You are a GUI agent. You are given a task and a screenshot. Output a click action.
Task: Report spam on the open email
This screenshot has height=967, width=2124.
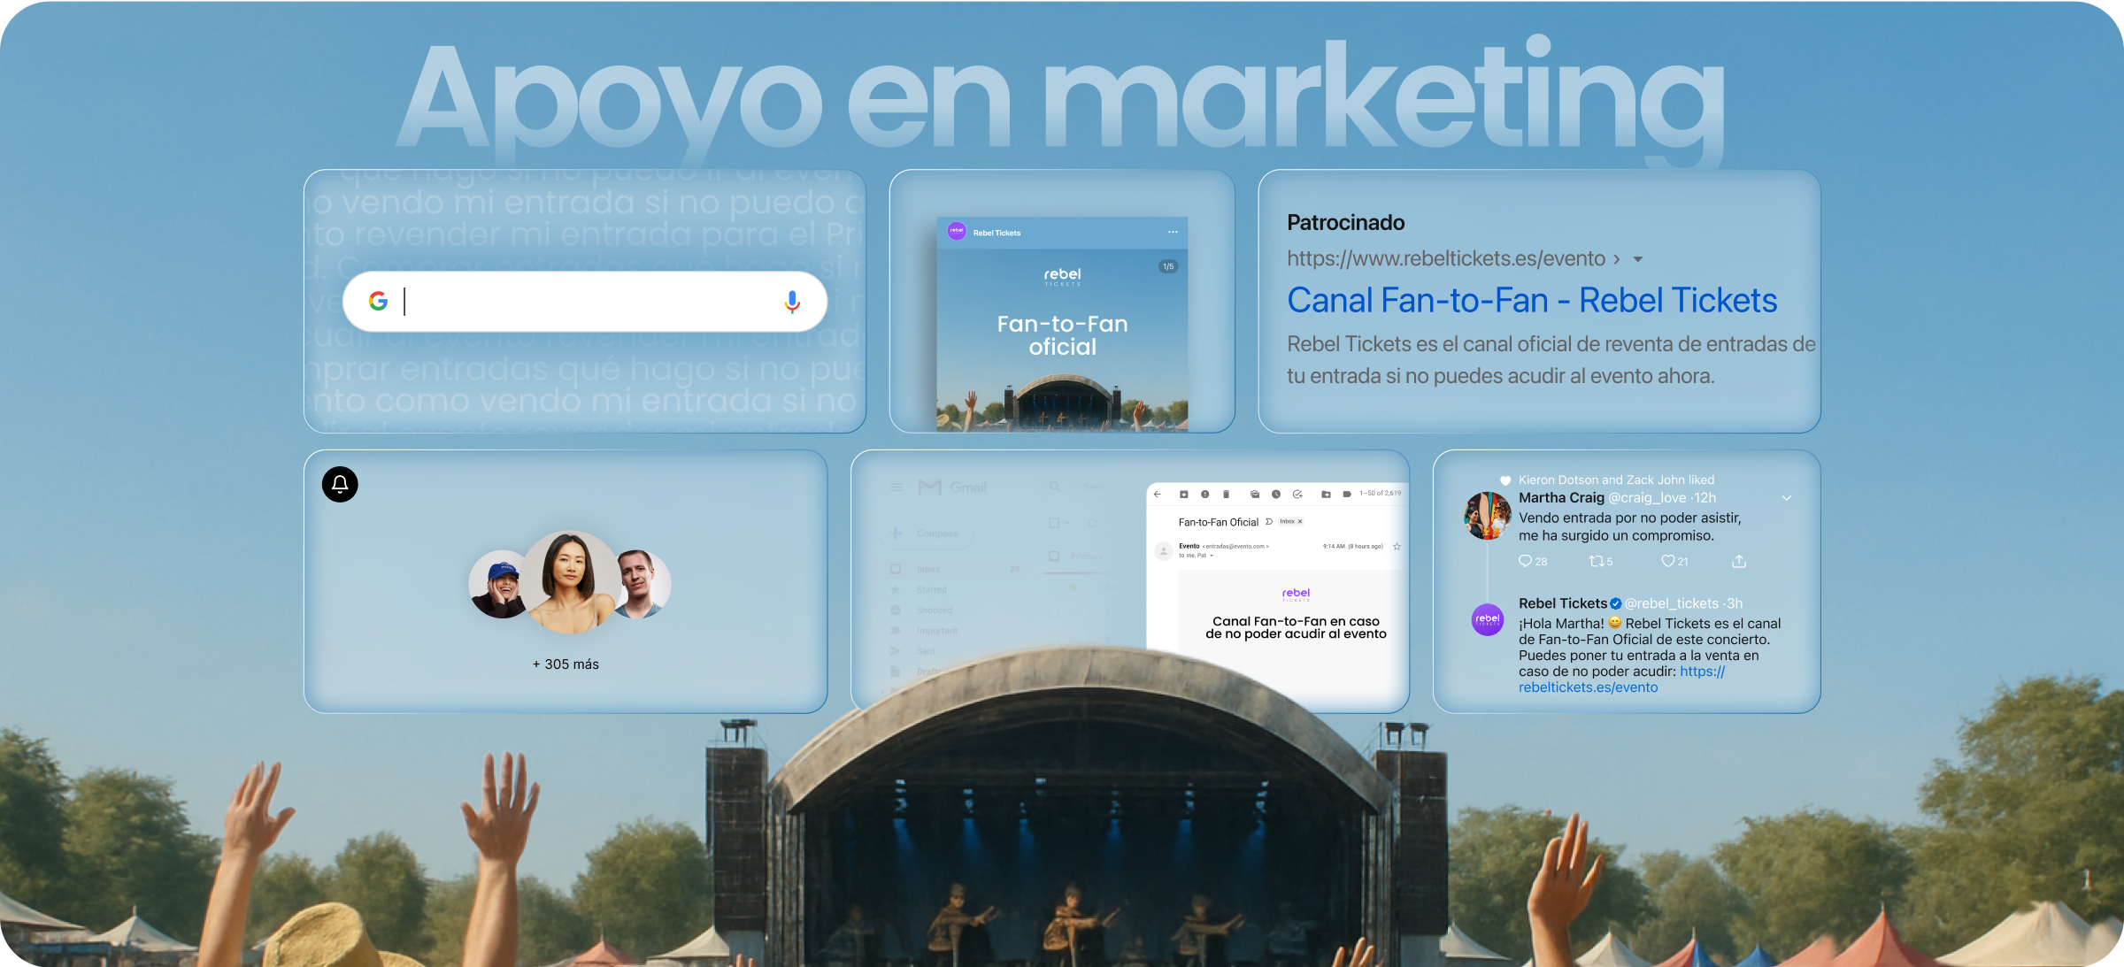click(1204, 494)
